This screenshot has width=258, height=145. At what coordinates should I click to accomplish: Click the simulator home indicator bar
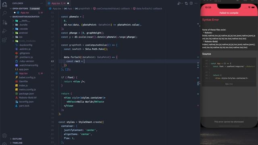pyautogui.click(x=229, y=126)
